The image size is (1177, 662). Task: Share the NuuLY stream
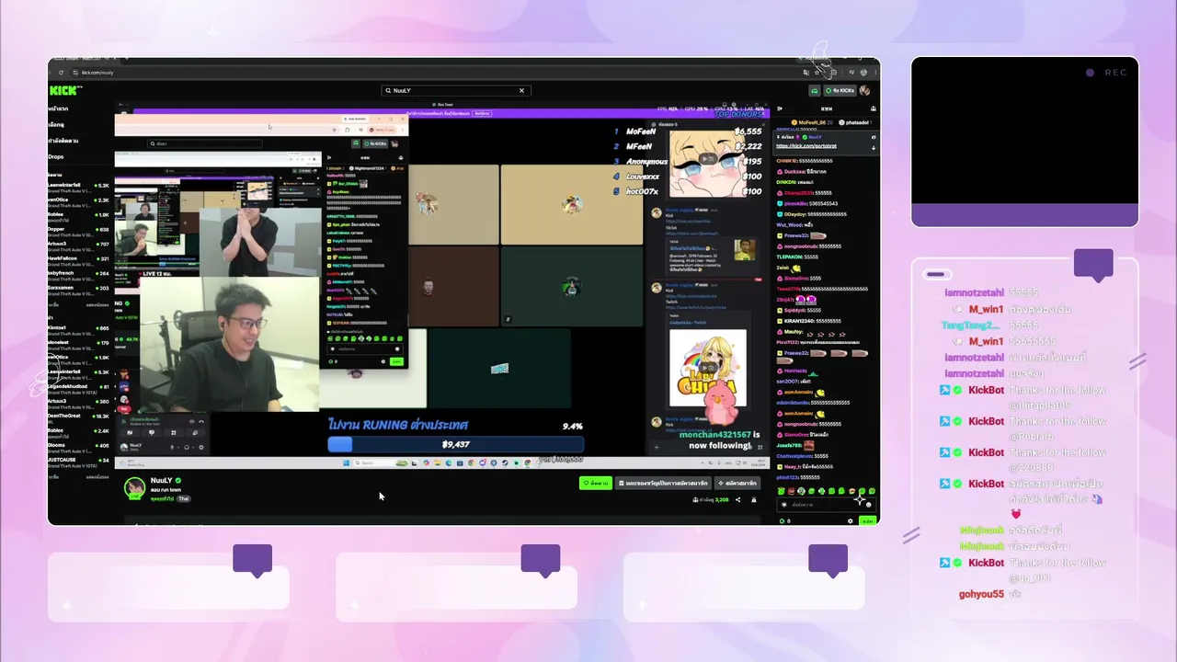coord(737,499)
